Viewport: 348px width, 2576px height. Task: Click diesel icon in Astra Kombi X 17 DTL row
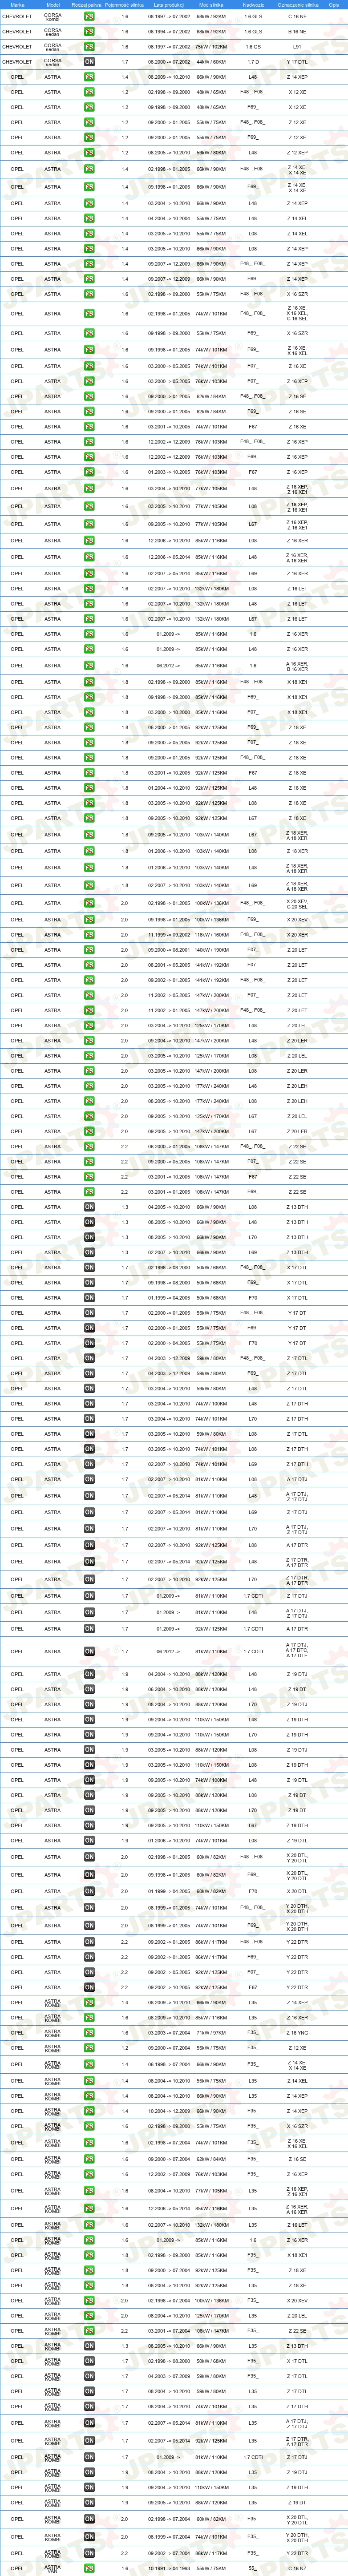coord(89,2361)
